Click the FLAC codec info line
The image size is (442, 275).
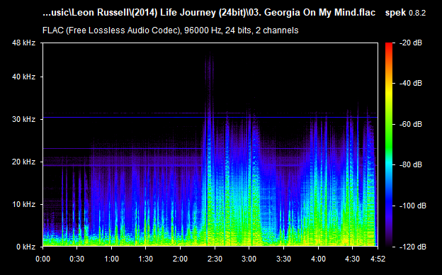click(170, 30)
